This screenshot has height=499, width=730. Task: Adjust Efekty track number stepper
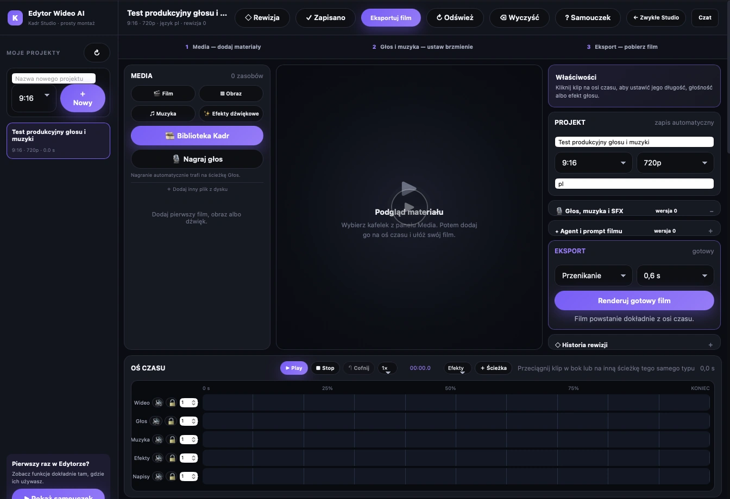(x=188, y=458)
